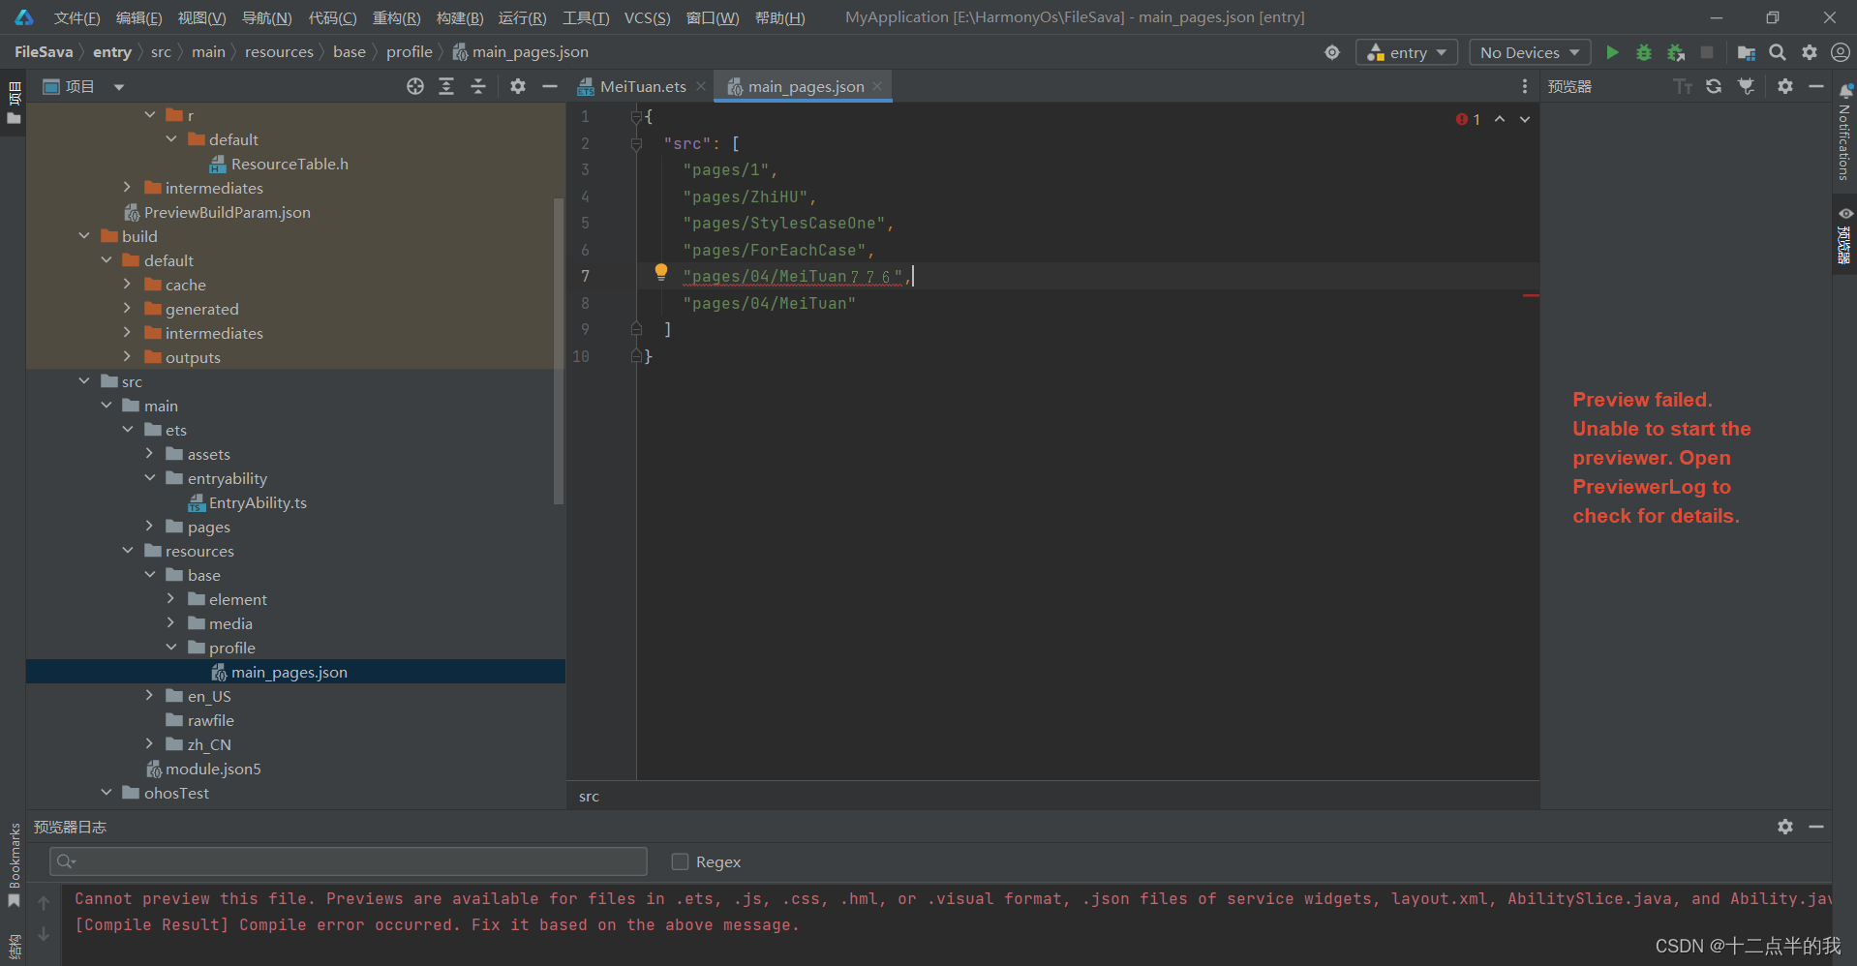Image resolution: width=1857 pixels, height=966 pixels.
Task: Hide the previewer panel
Action: coord(1816,86)
